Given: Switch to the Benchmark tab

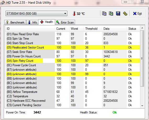Looking at the screenshot, I should coord(15,22).
